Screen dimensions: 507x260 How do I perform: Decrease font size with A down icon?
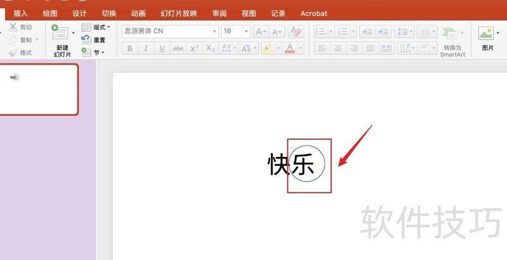pyautogui.click(x=277, y=32)
